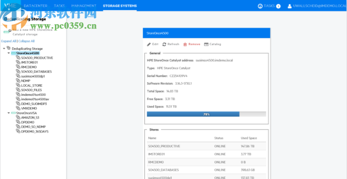Click the 398.63 GB used space value
Screen dimensions: 347x179
click(x=248, y=170)
